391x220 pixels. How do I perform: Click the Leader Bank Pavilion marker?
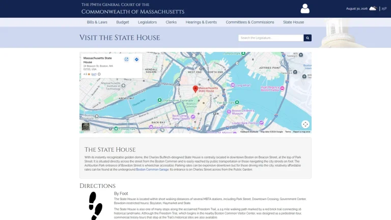(x=261, y=123)
